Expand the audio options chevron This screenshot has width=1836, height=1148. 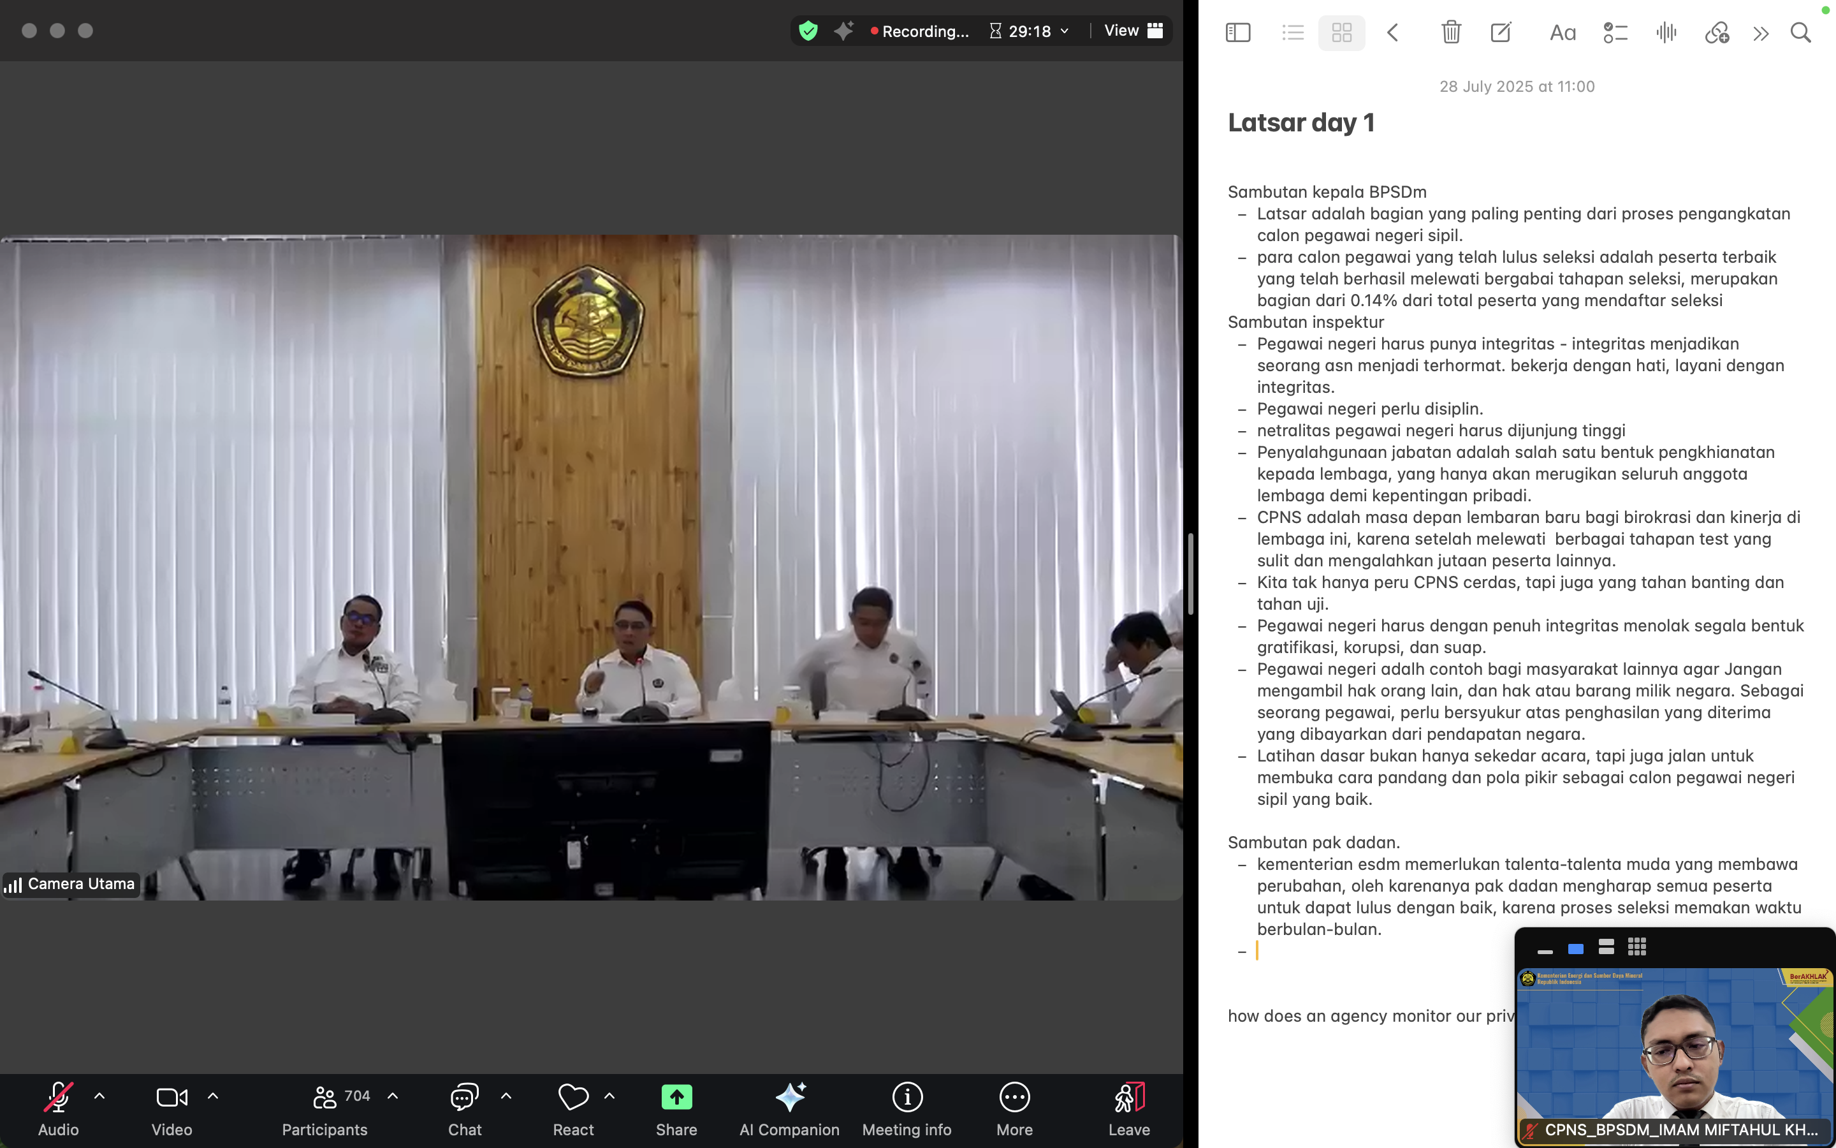tap(99, 1096)
